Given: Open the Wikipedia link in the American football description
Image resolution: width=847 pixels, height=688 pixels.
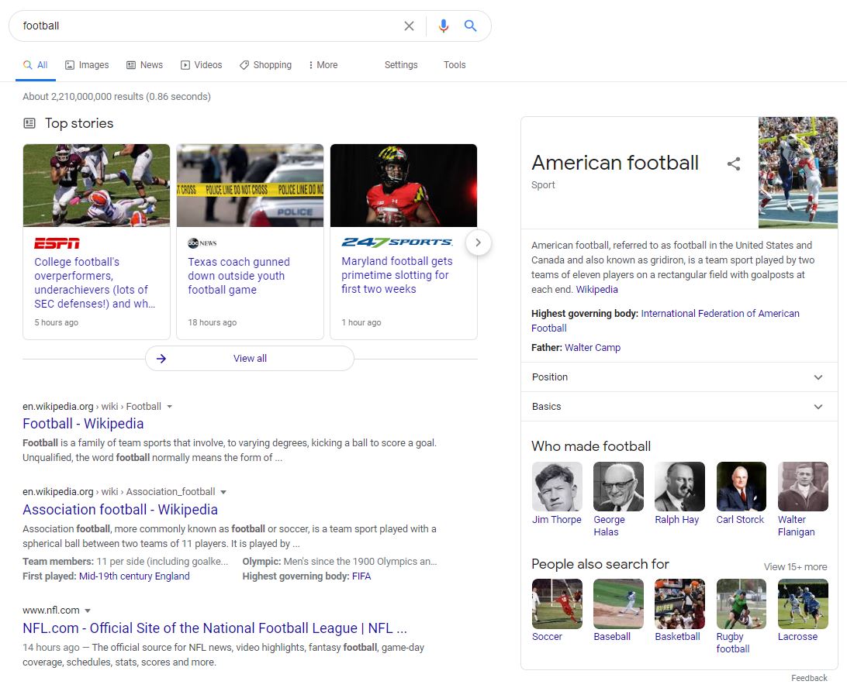Looking at the screenshot, I should pyautogui.click(x=597, y=289).
